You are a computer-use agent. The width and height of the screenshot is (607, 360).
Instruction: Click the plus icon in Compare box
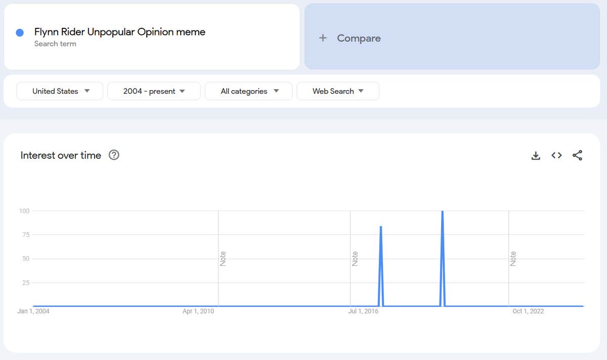tap(323, 38)
